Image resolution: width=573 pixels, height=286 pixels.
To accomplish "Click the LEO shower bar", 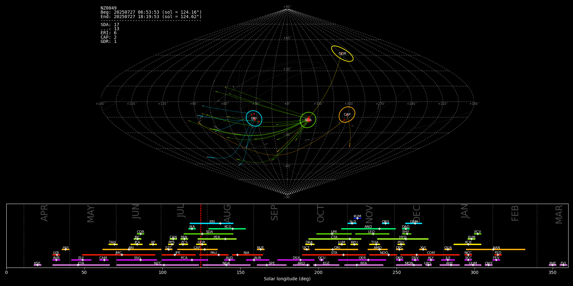I will [372, 234].
